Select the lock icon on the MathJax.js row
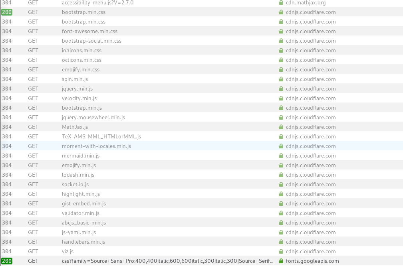The height and width of the screenshot is (266, 403). (282, 127)
